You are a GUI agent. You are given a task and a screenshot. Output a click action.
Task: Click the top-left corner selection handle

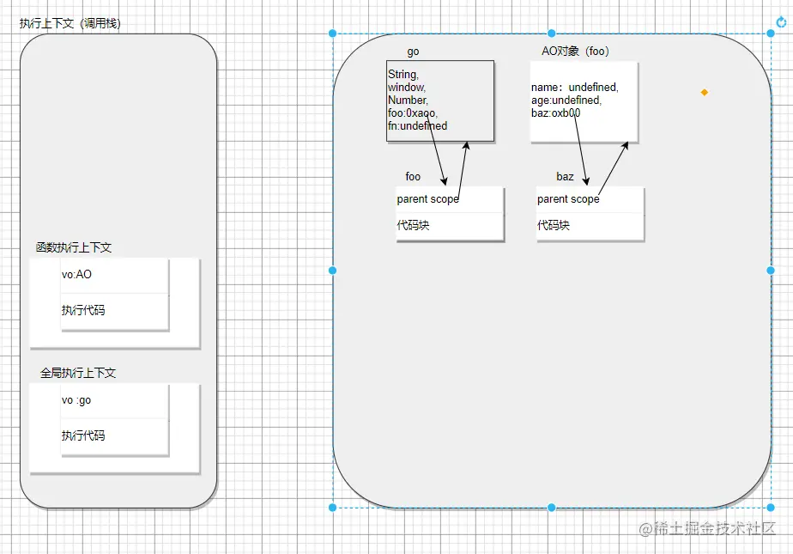pyautogui.click(x=332, y=33)
